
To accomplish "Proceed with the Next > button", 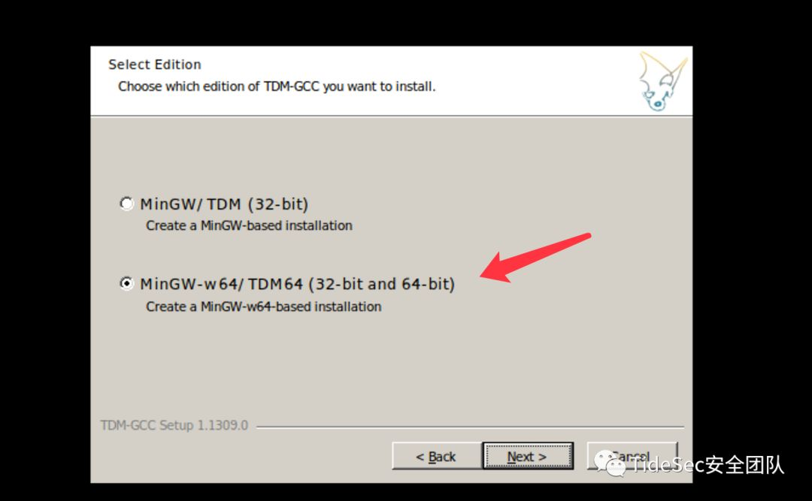I will 527,457.
